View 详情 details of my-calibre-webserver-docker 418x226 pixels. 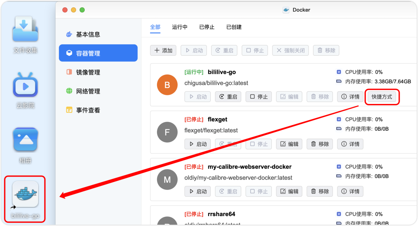point(350,191)
